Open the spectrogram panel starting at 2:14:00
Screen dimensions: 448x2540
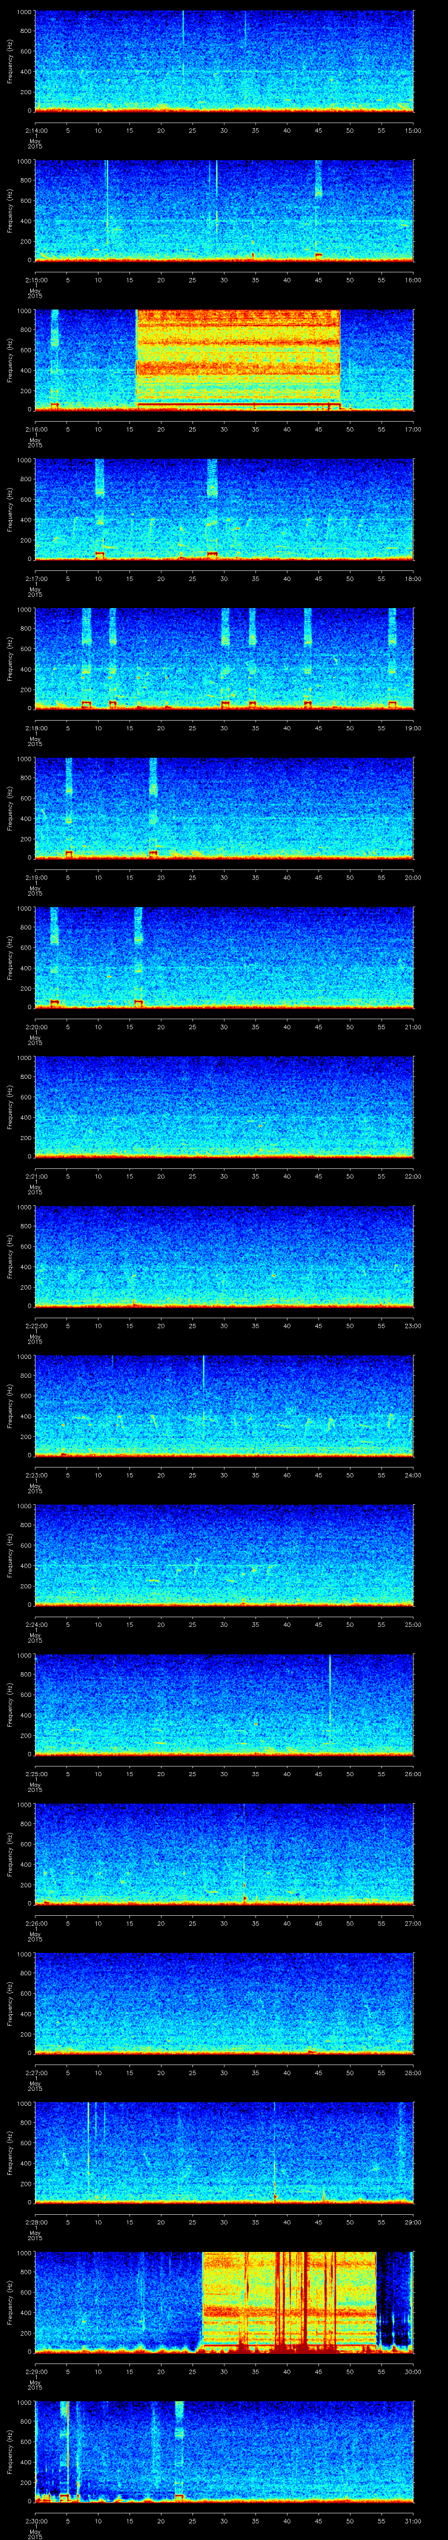(224, 61)
